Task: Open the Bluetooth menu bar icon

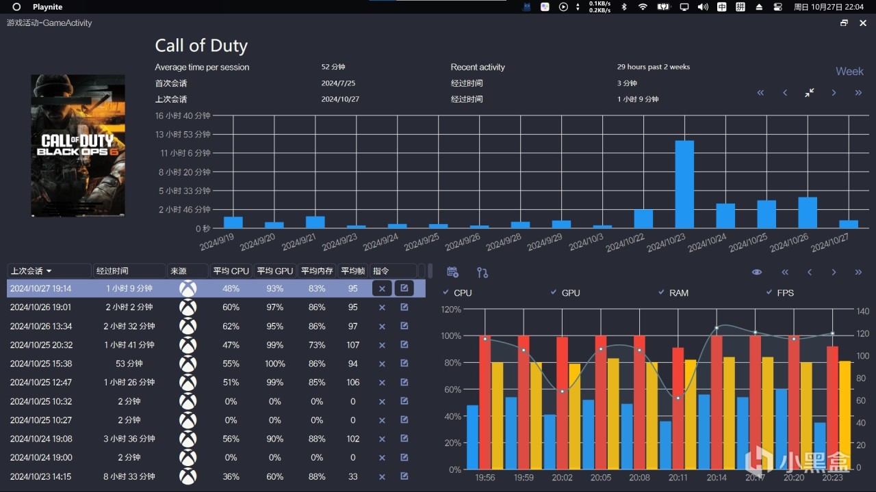Action: [623, 7]
